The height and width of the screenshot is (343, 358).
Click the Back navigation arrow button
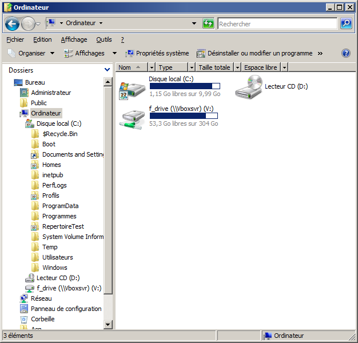coord(12,23)
